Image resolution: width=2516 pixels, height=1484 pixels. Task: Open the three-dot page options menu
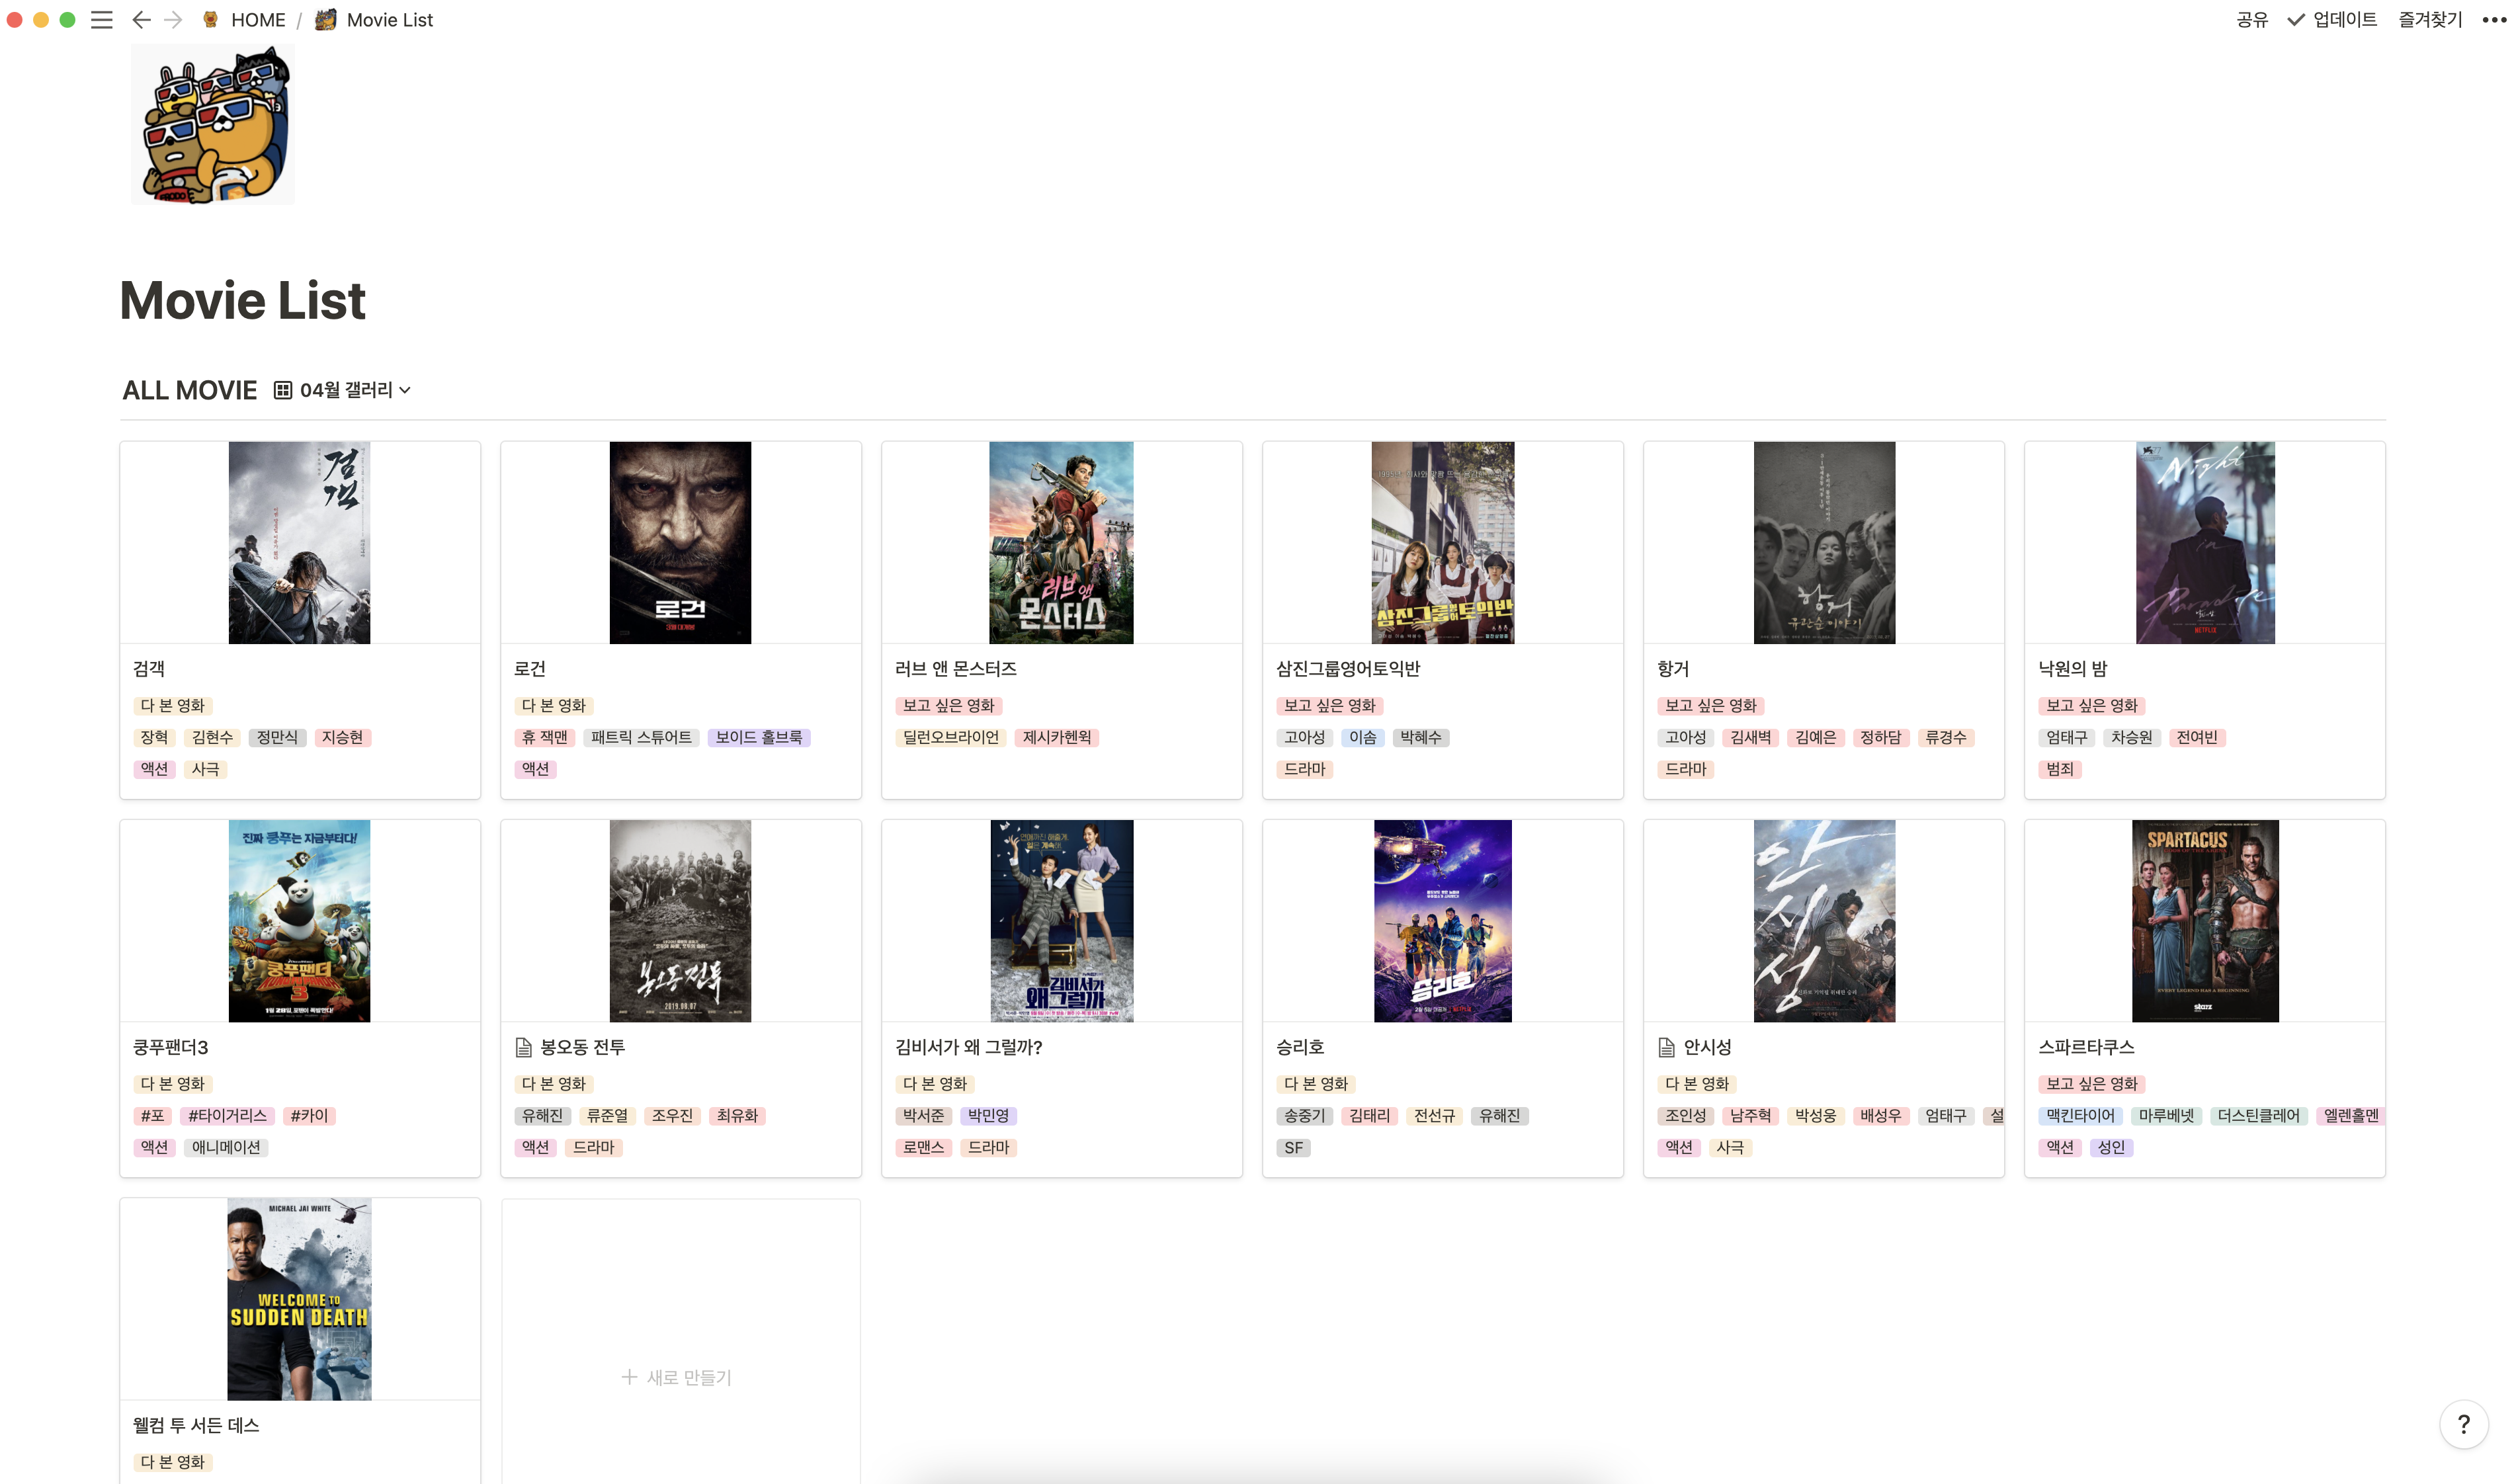coord(2493,20)
